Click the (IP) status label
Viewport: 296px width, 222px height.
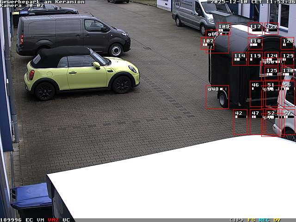pyautogui.click(x=236, y=220)
